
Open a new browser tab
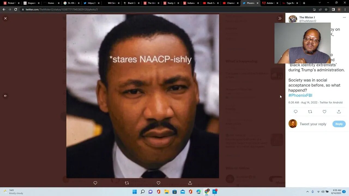[x=304, y=3]
